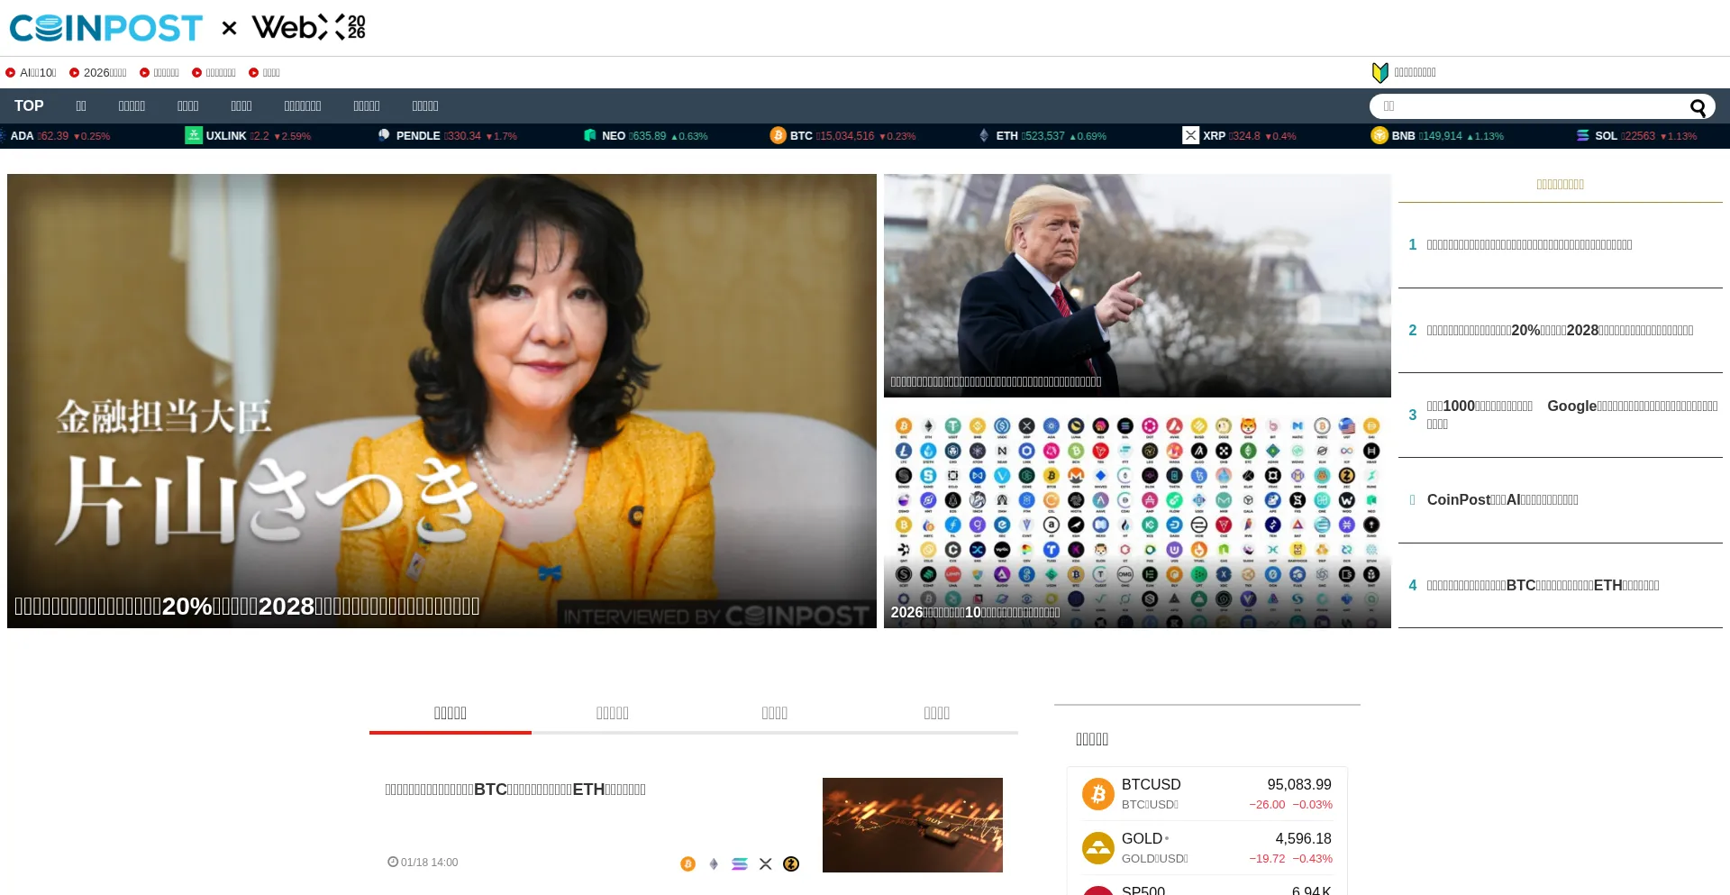
Task: Click the 'SOL 22563' ticker price
Action: point(1637,136)
